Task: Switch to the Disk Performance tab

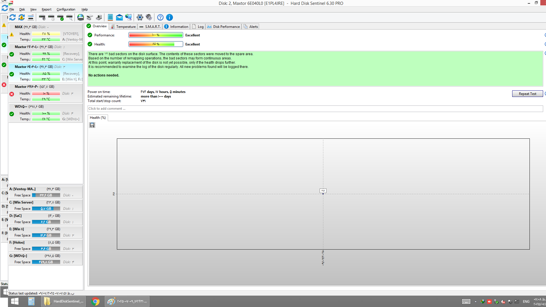Action: pyautogui.click(x=224, y=26)
